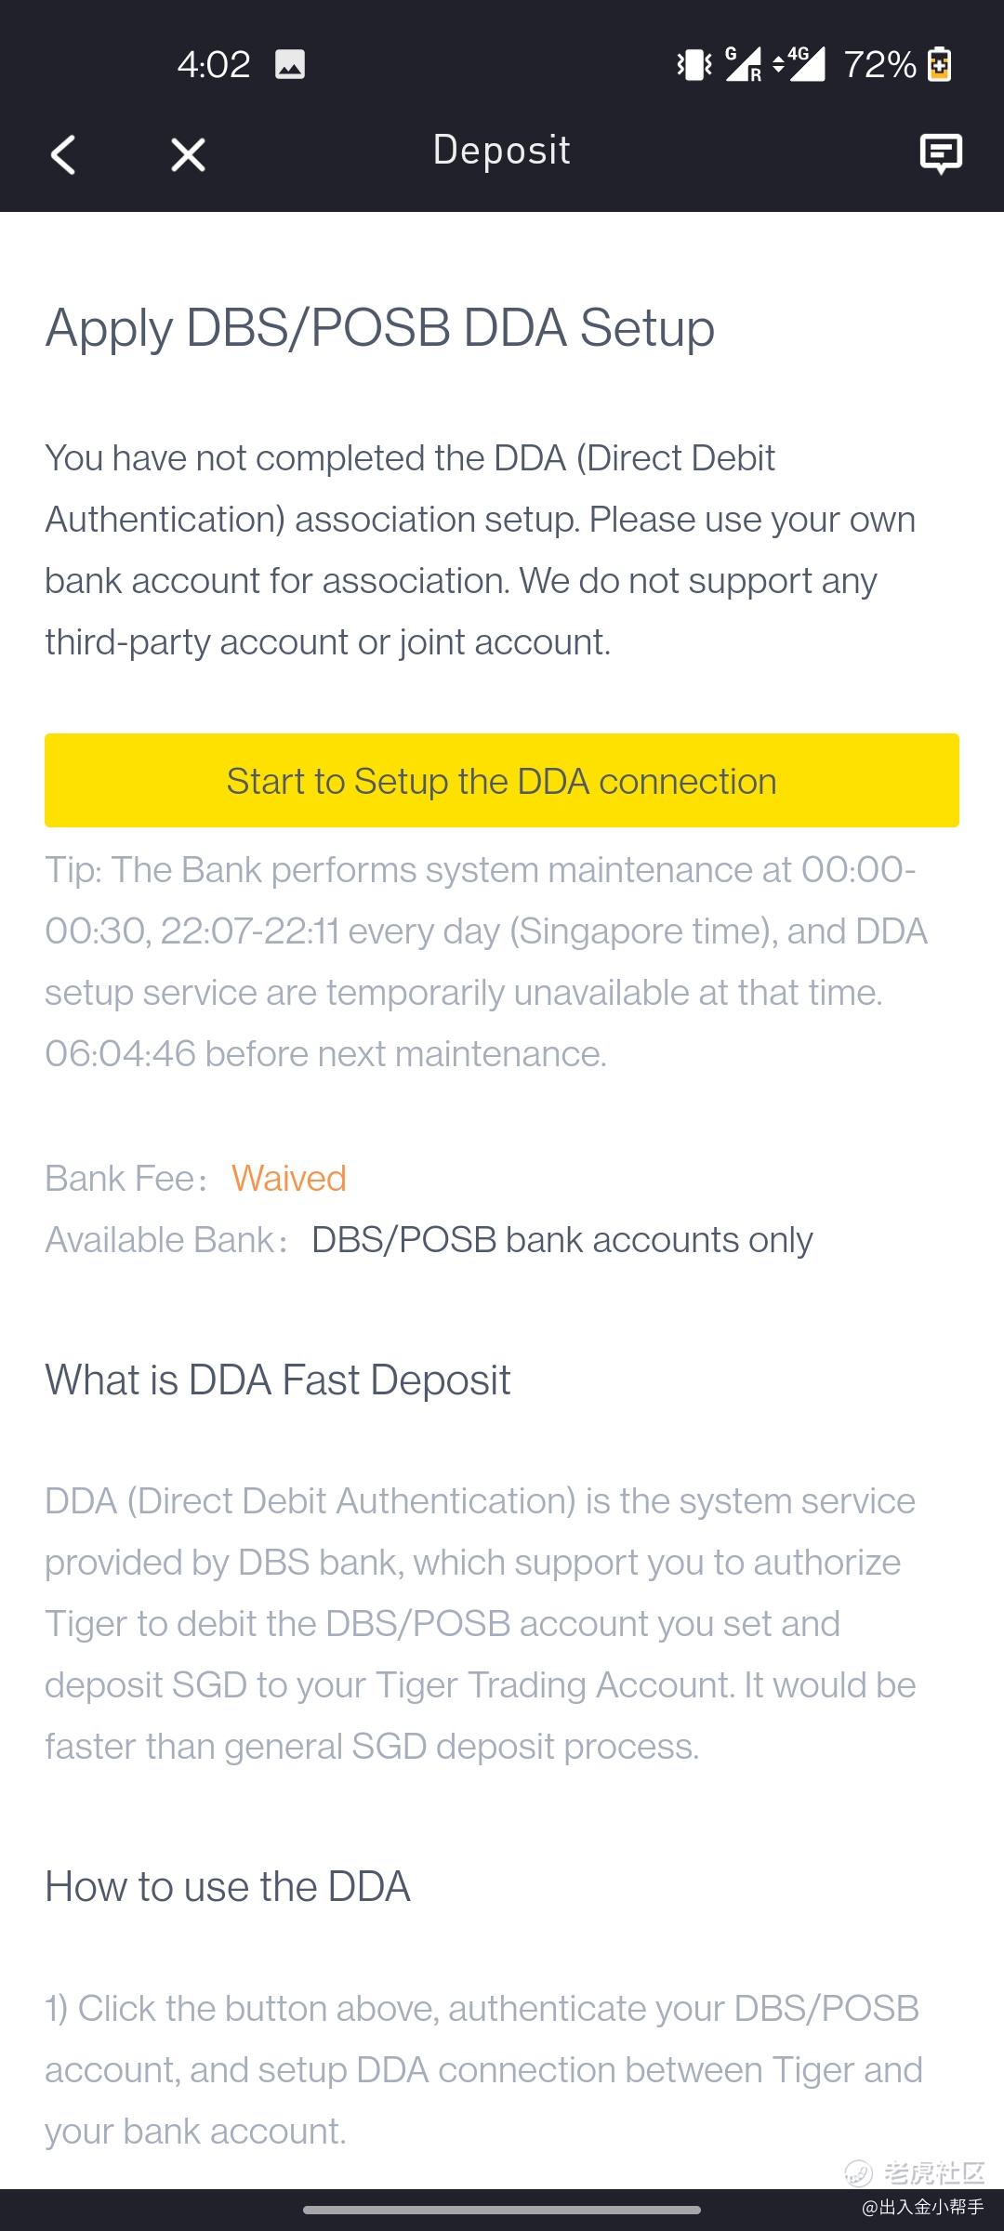Image resolution: width=1004 pixels, height=2231 pixels.
Task: Open the customer support chat icon
Action: [940, 153]
